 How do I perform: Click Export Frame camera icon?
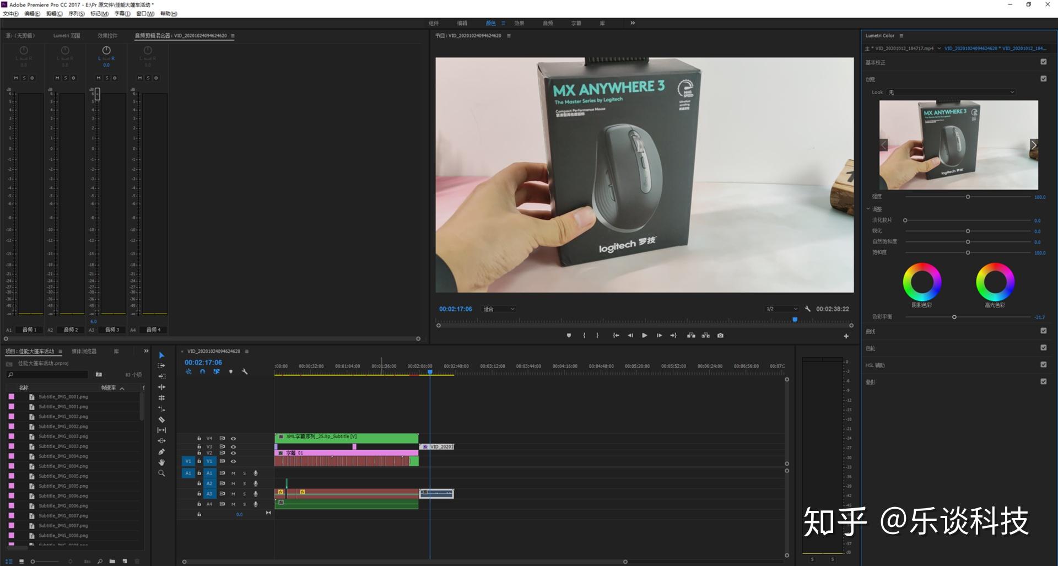(x=720, y=336)
